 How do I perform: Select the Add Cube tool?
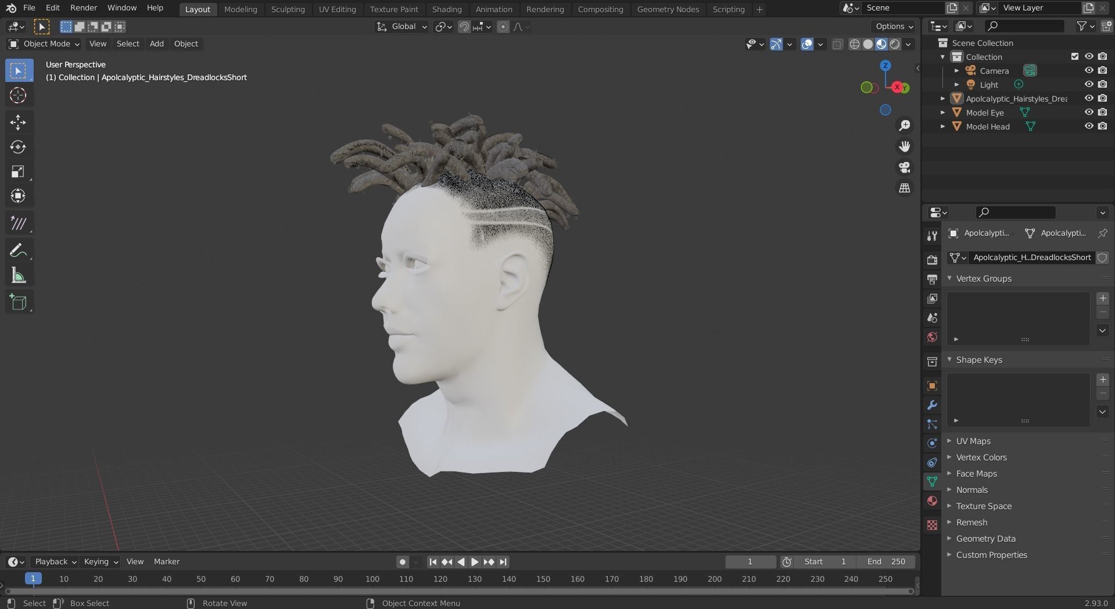[18, 302]
